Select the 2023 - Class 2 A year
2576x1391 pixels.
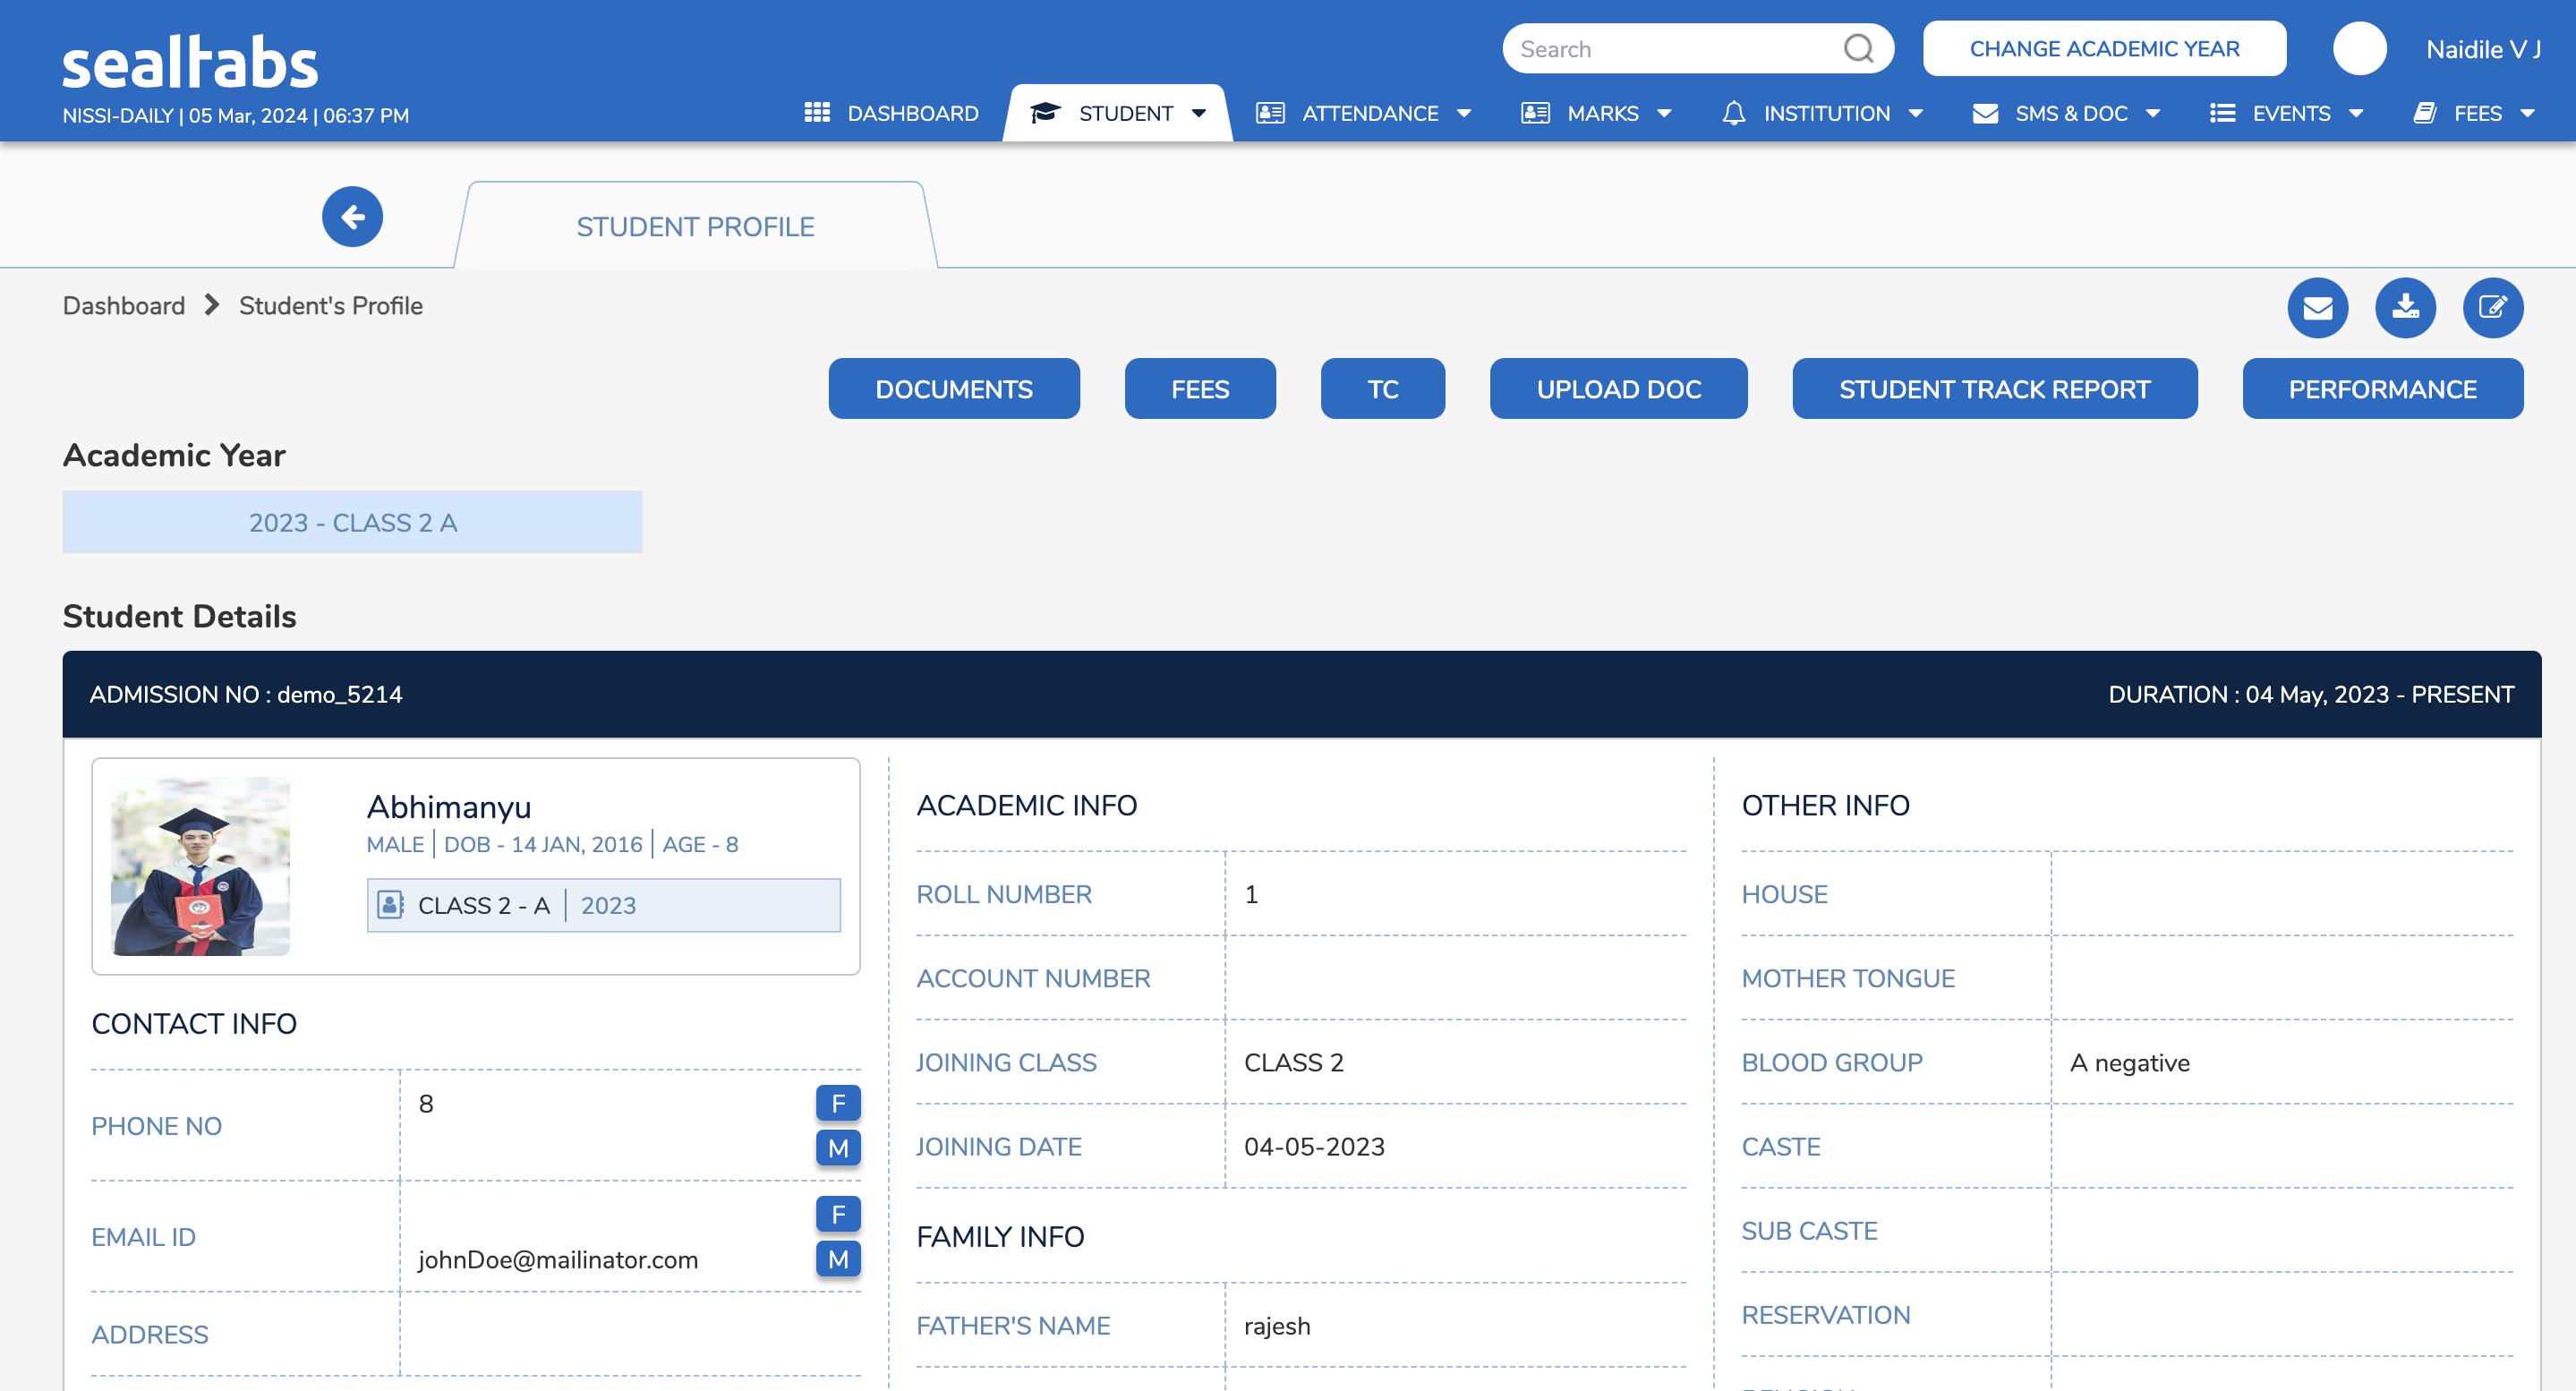[x=352, y=522]
